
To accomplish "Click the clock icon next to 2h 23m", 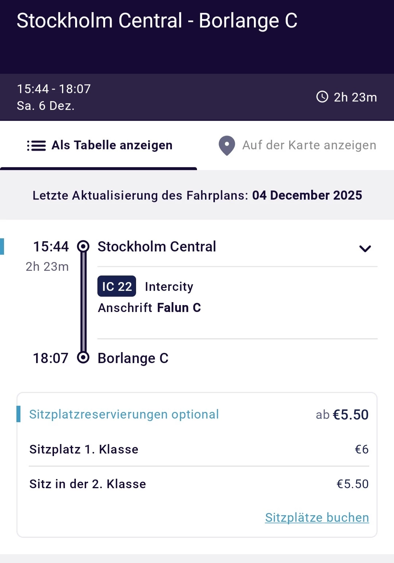I will pos(322,97).
